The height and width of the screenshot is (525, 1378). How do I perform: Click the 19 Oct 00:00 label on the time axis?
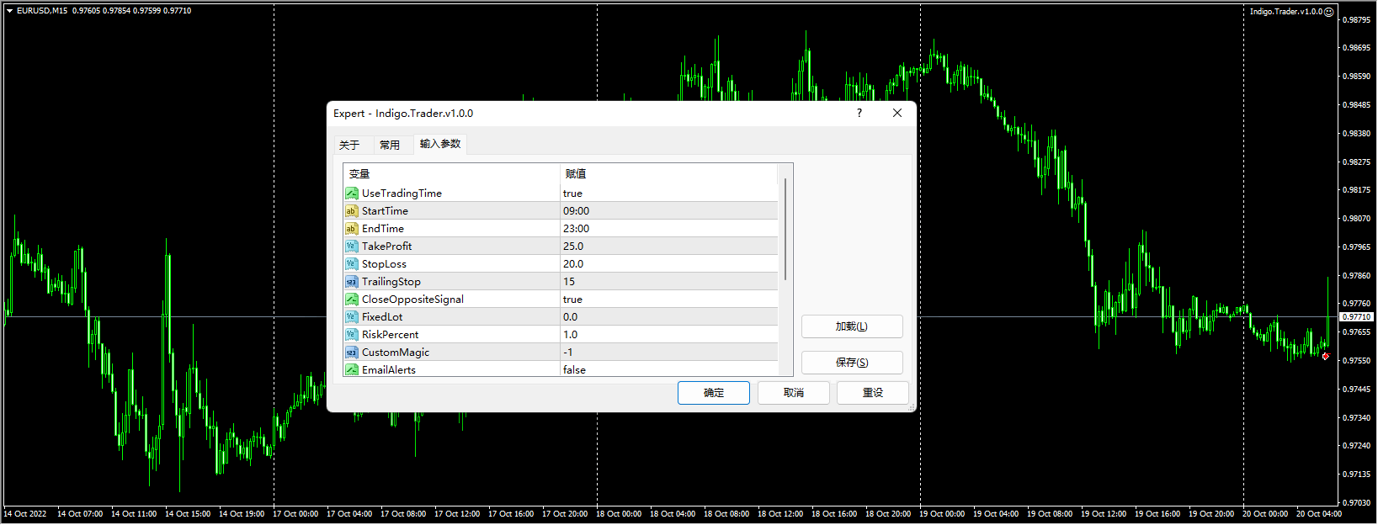[x=942, y=514]
